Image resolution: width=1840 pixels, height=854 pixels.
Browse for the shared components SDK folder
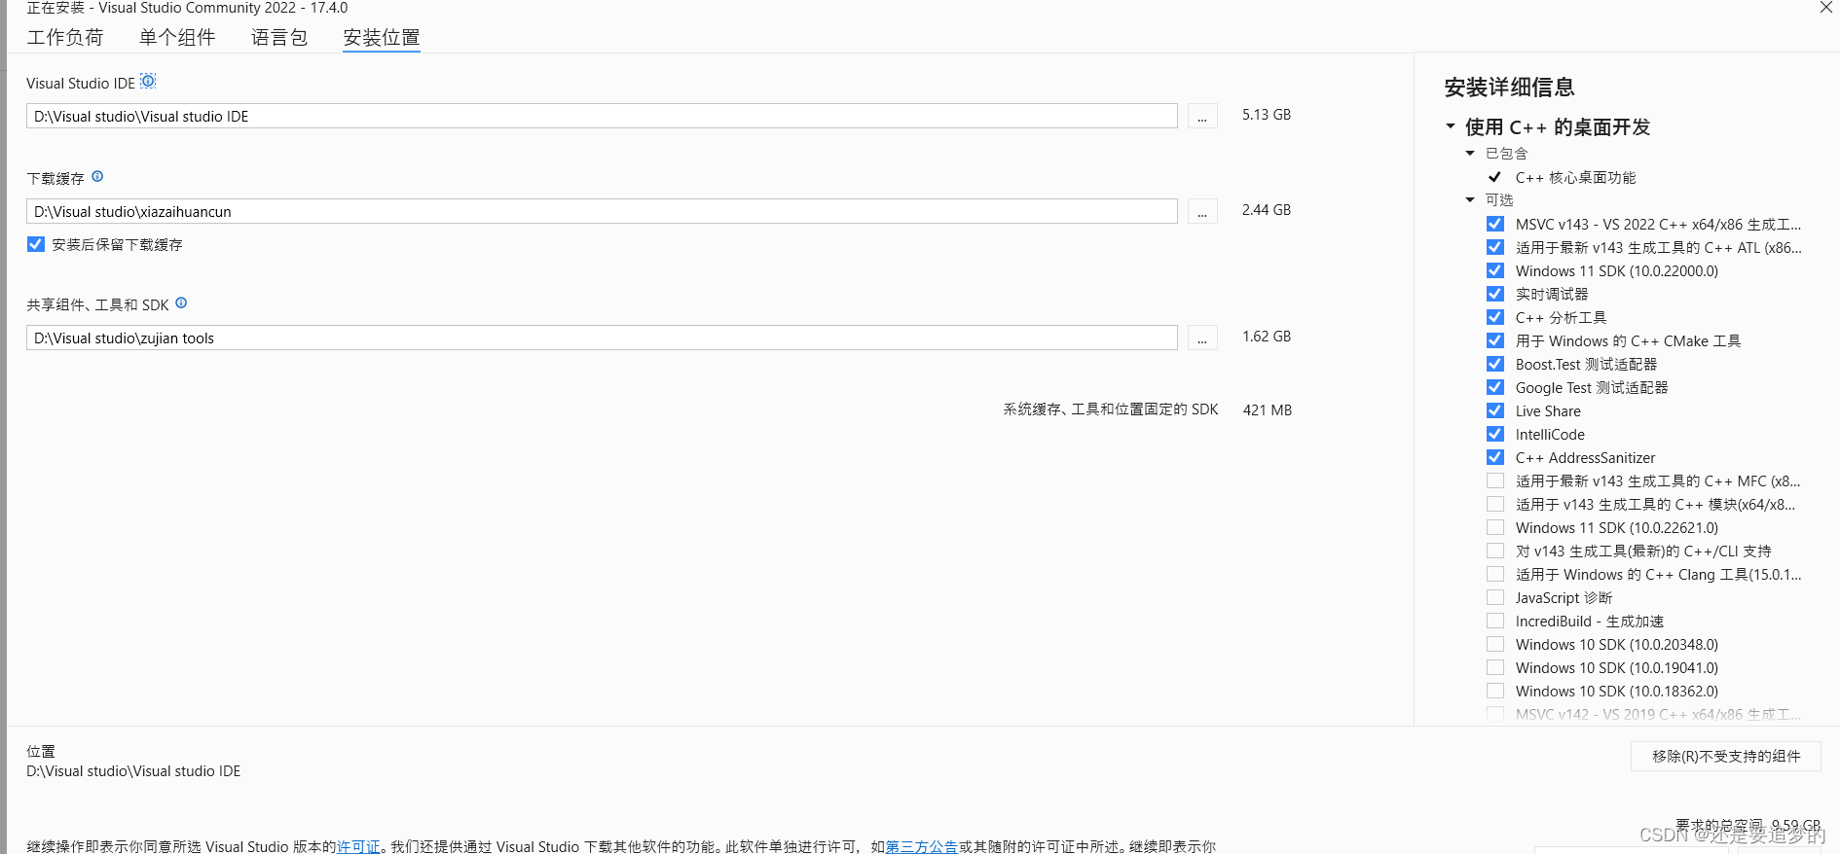coord(1202,338)
